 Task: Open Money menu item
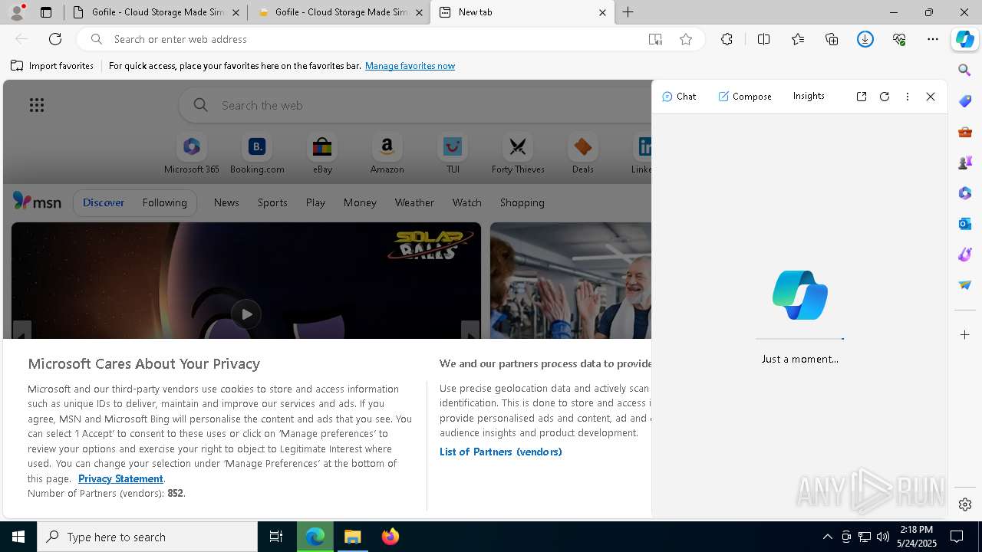click(x=360, y=202)
